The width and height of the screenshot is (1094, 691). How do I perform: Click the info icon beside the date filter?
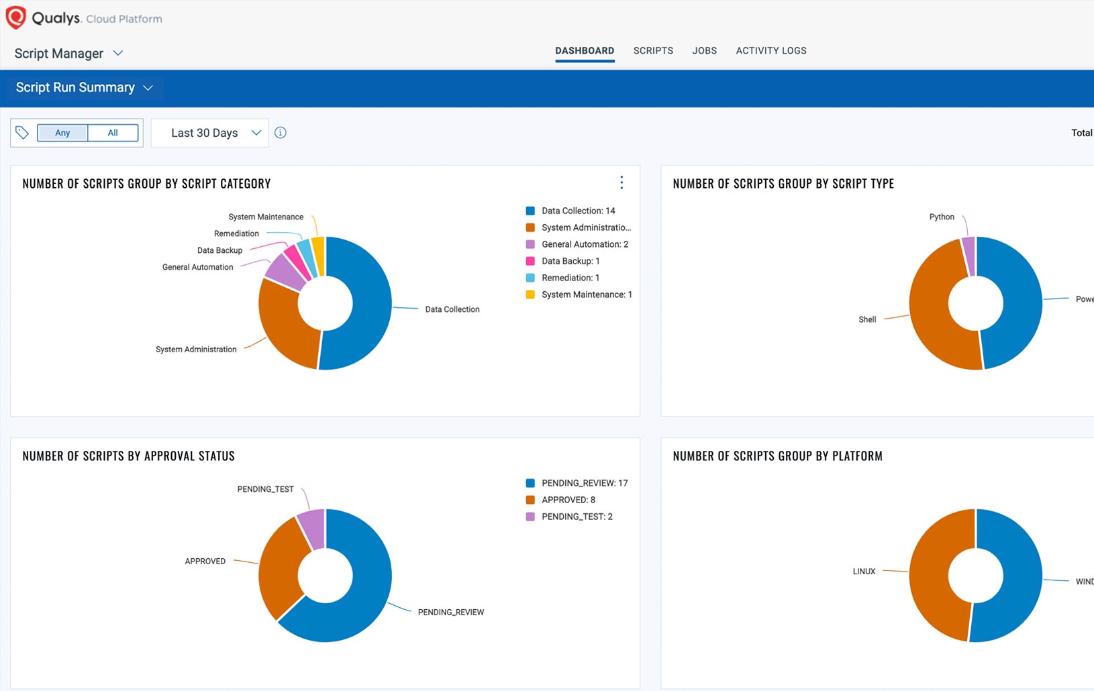tap(280, 132)
